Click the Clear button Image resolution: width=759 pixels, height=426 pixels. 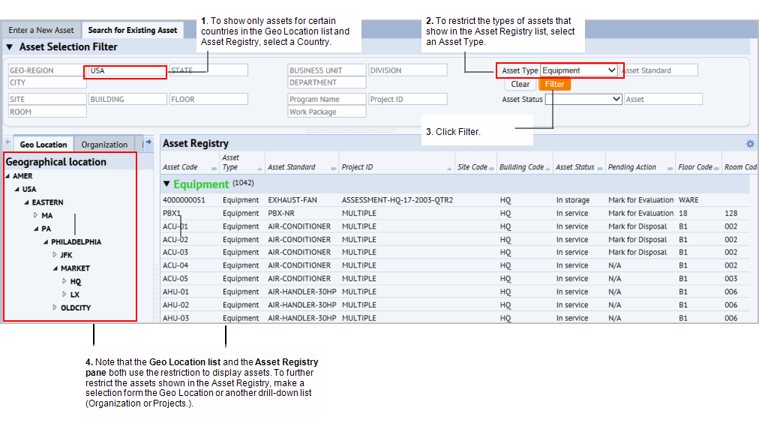pyautogui.click(x=520, y=84)
